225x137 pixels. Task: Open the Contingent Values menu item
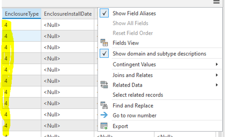134,64
